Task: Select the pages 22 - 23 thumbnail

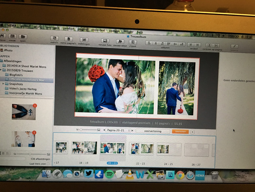Action: tap(141, 149)
